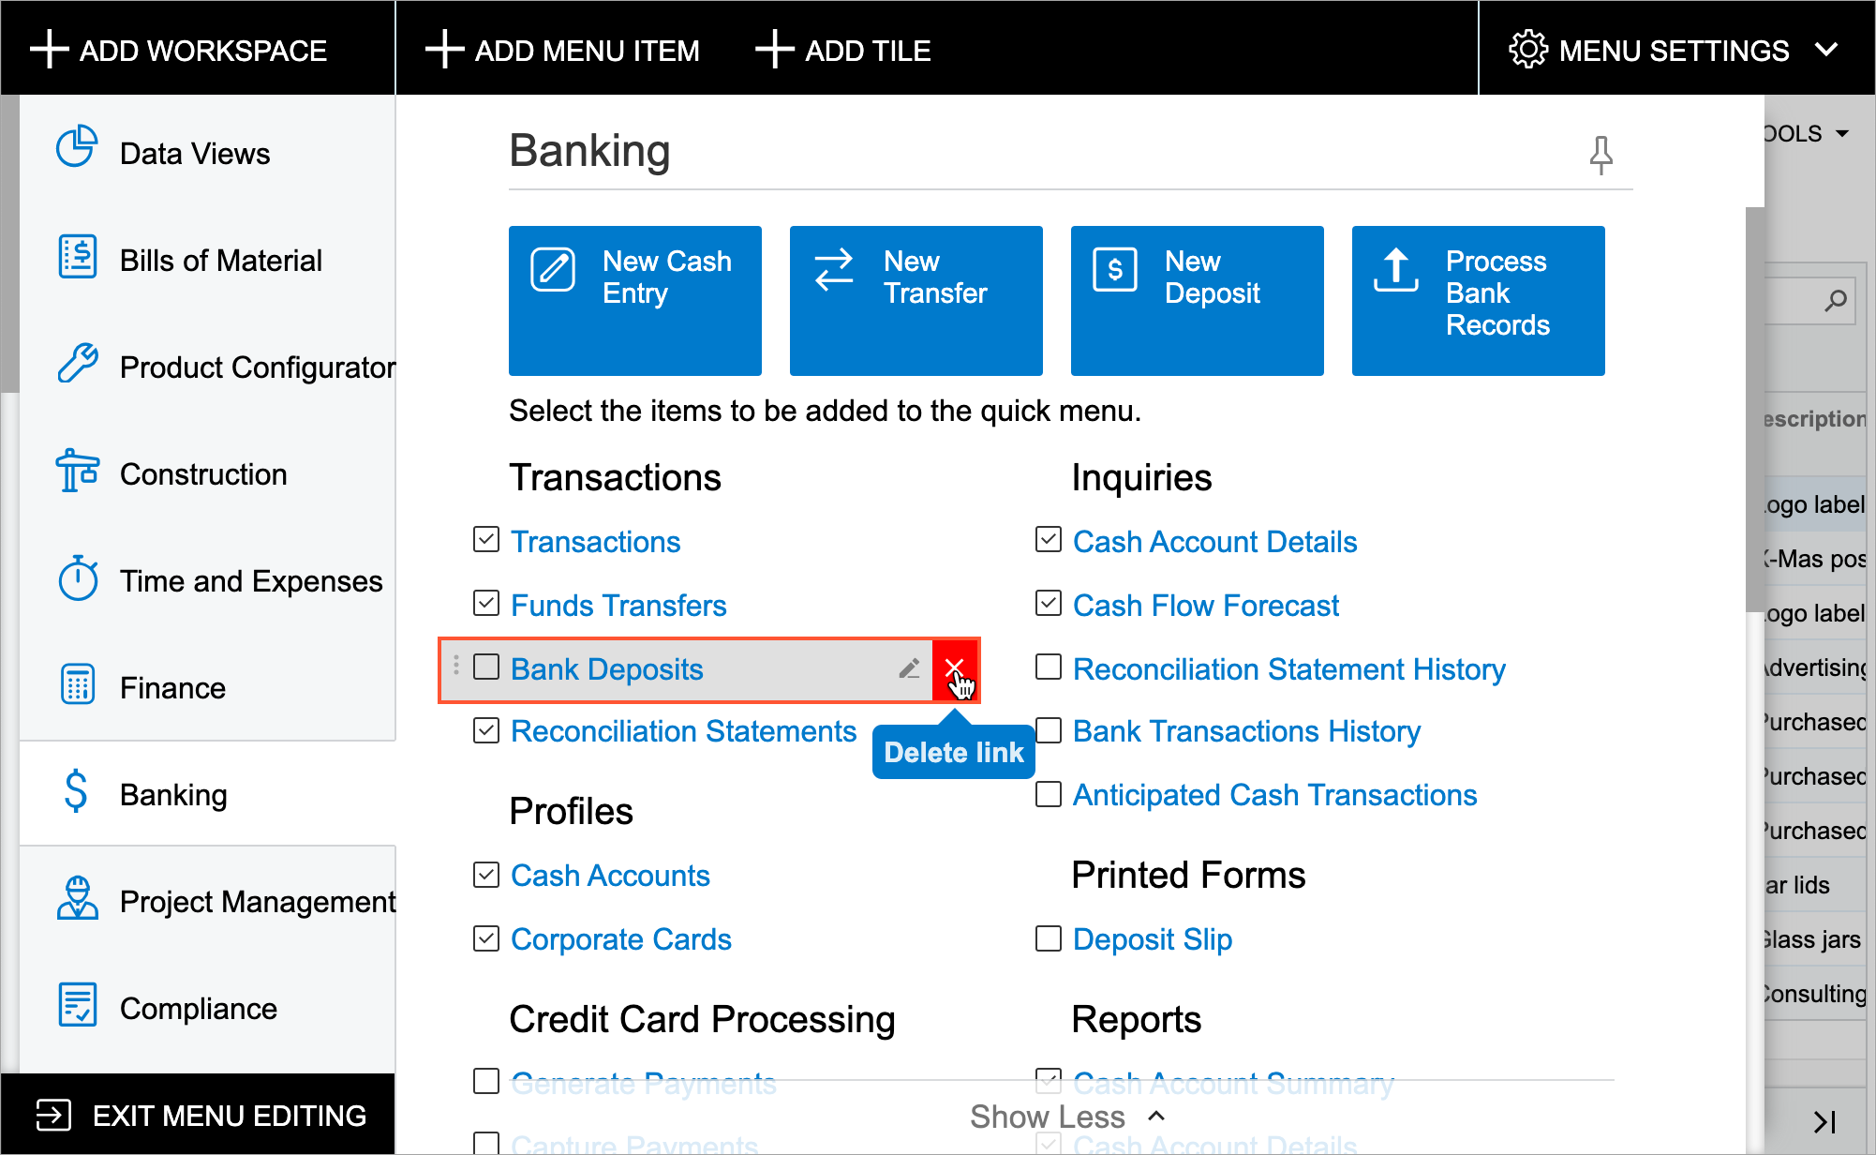1876x1155 pixels.
Task: Uncheck the Cash Flow Forecast checkbox
Action: (1049, 603)
